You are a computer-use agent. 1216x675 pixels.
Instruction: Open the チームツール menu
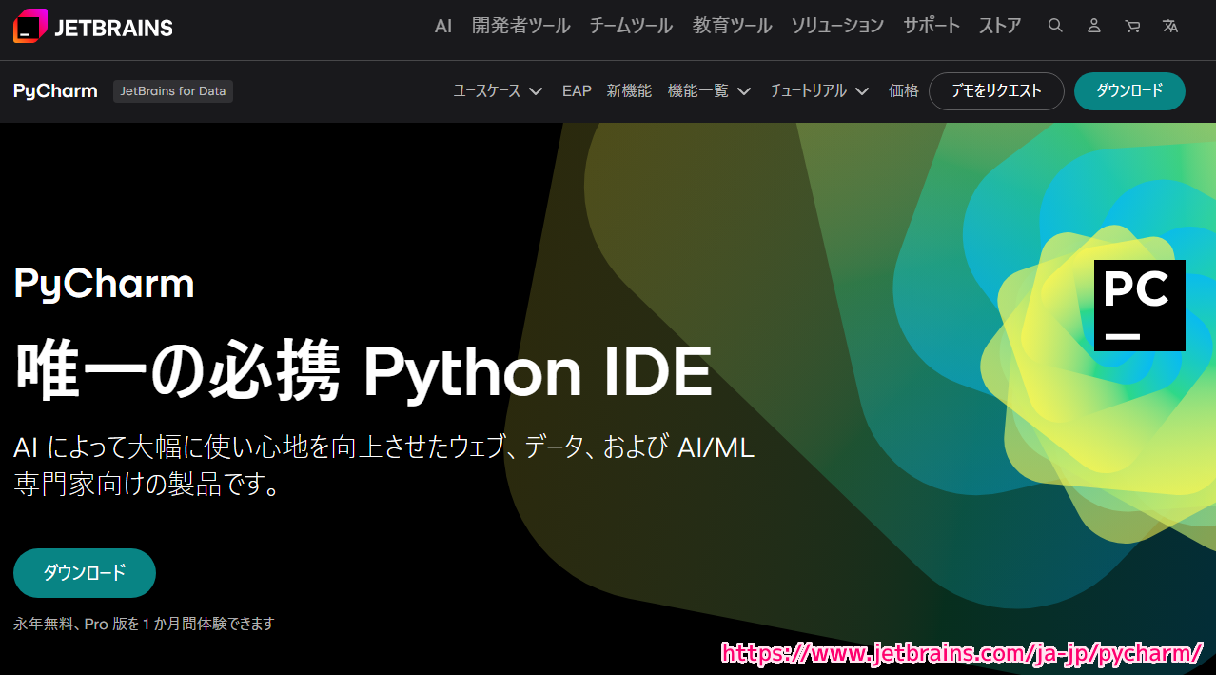[x=631, y=26]
